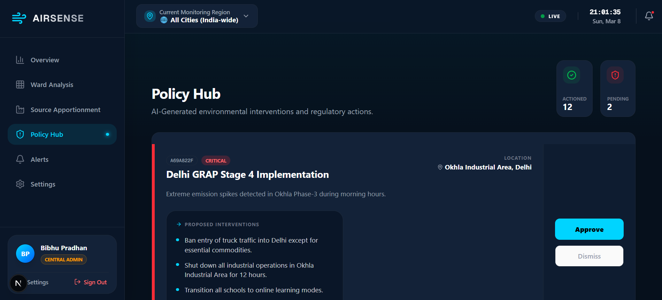
Task: Click the A69A822F policy ID tag
Action: coord(182,160)
